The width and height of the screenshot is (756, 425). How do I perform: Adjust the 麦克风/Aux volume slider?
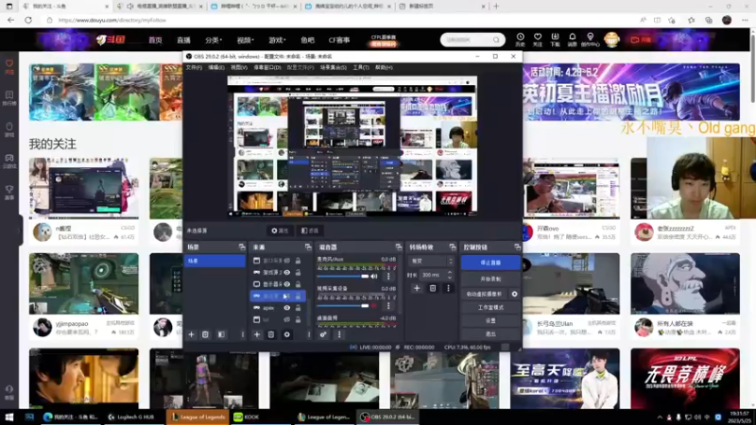(x=343, y=277)
